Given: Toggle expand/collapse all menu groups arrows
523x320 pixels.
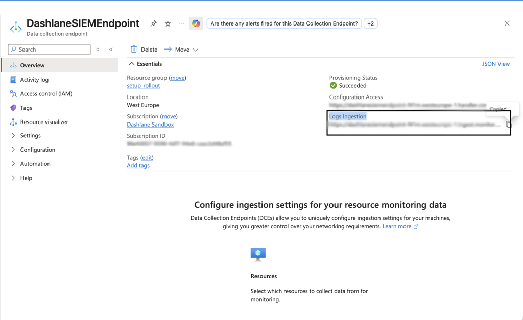Looking at the screenshot, I should tap(98, 50).
